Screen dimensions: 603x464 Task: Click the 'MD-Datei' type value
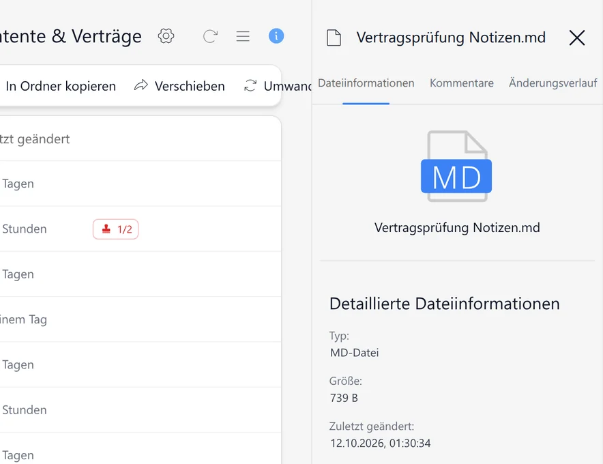[x=354, y=353]
